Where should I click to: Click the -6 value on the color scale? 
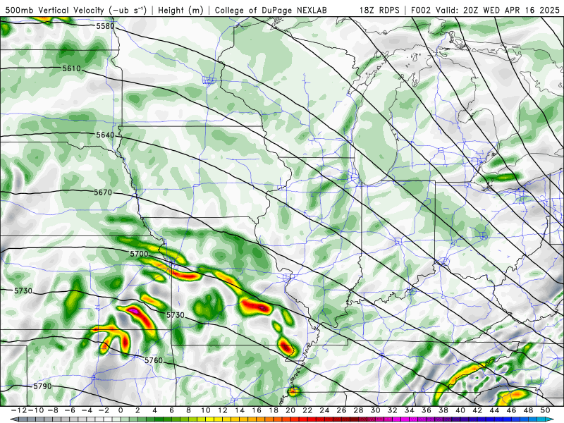(x=70, y=410)
